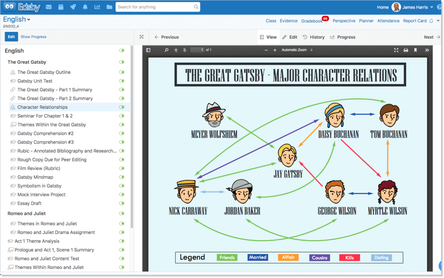Open the folder icon in top navigation
The image size is (444, 278).
coord(109,7)
